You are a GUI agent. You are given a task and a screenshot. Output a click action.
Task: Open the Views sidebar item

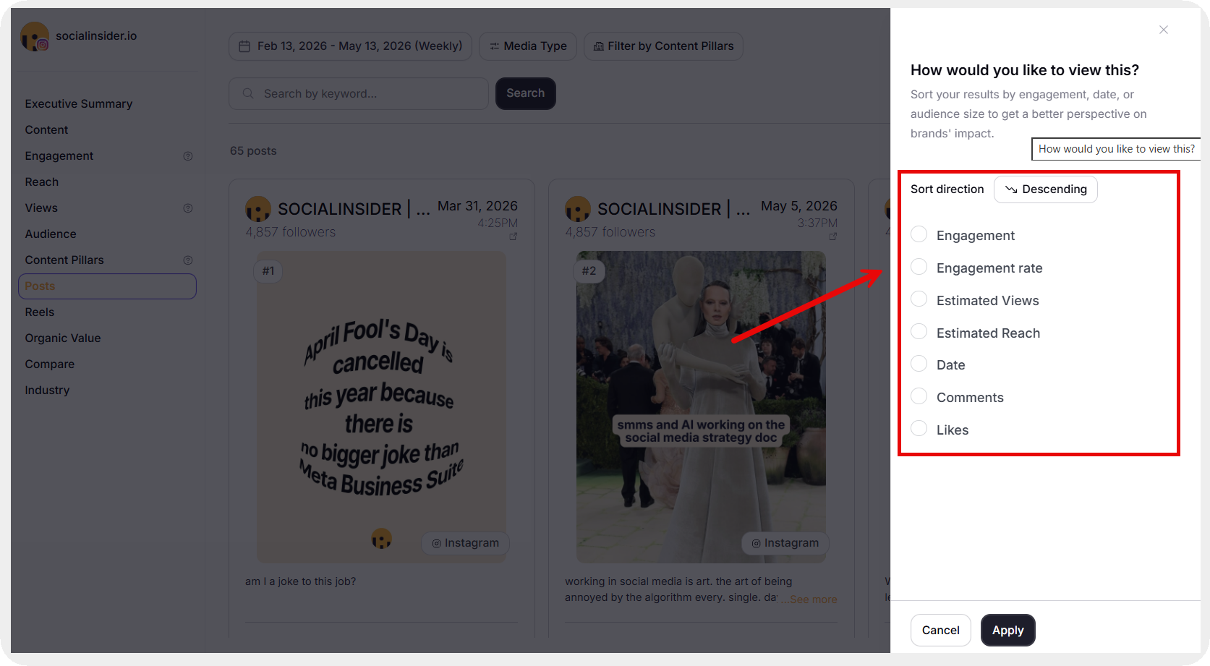tap(41, 208)
